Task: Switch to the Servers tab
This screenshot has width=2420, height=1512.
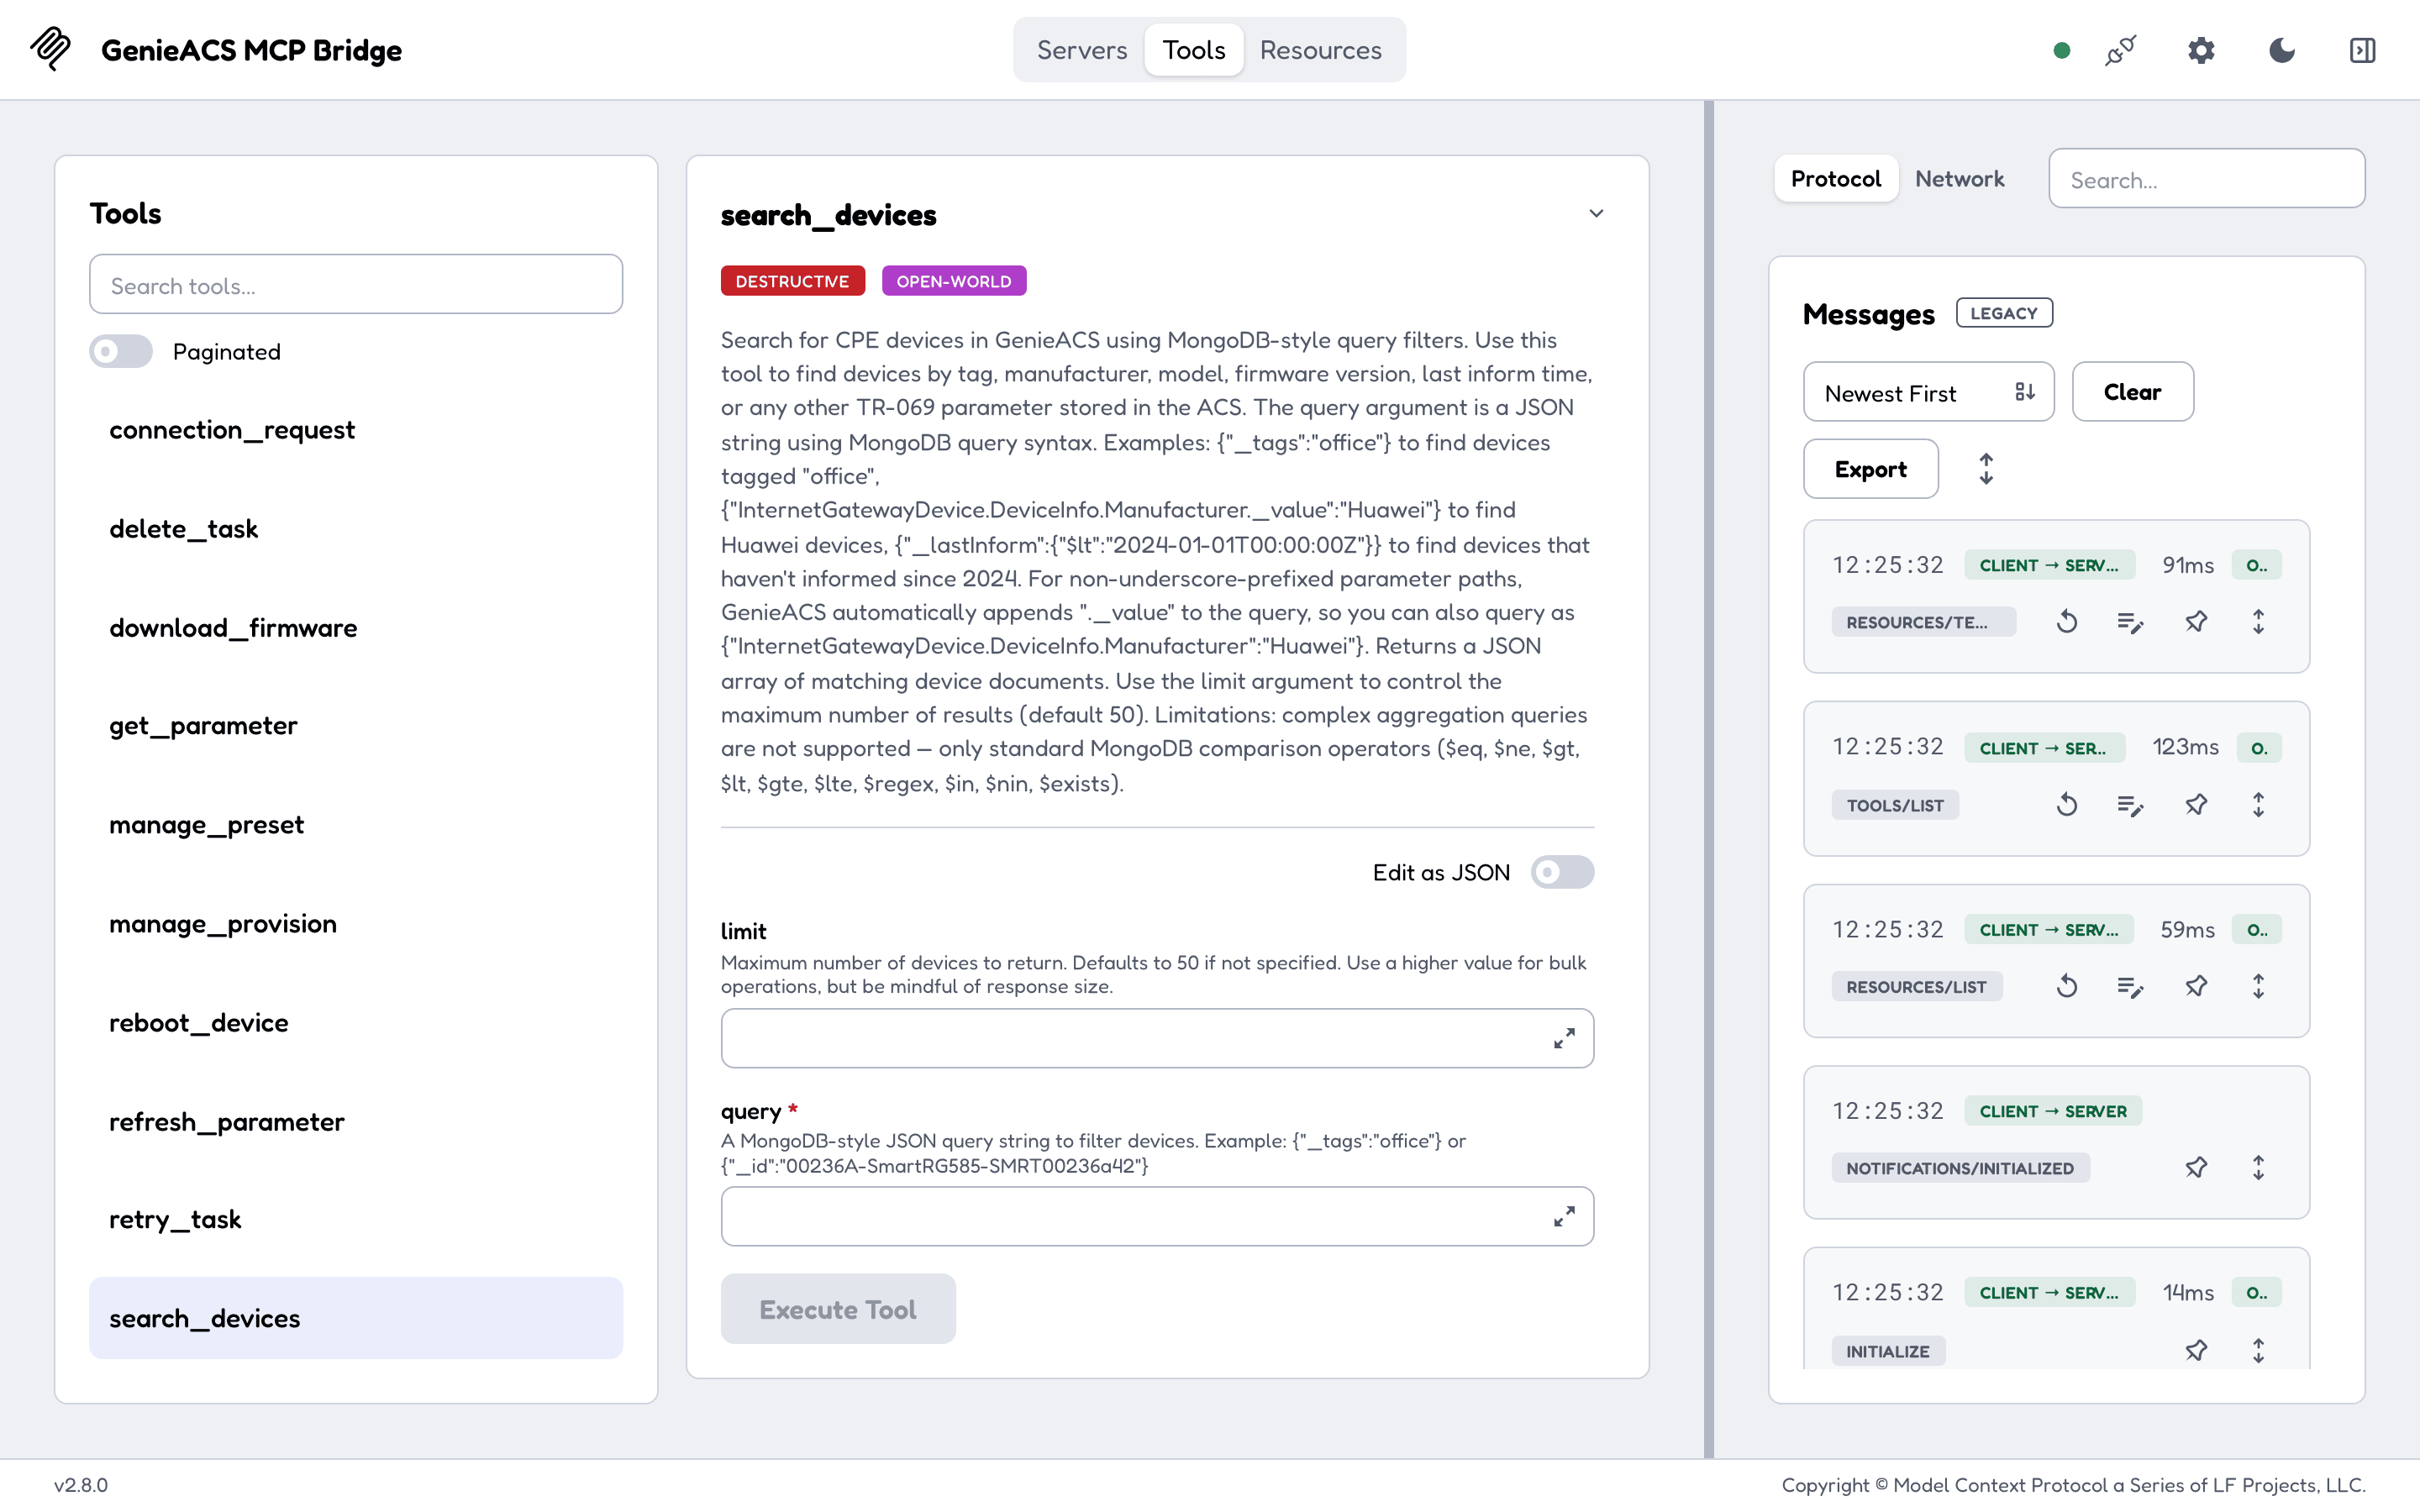Action: [1081, 50]
